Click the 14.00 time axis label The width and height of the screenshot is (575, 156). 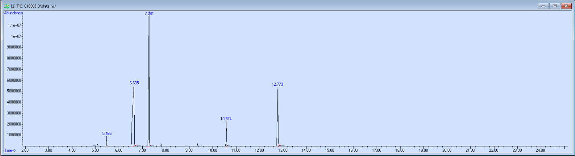(306, 150)
